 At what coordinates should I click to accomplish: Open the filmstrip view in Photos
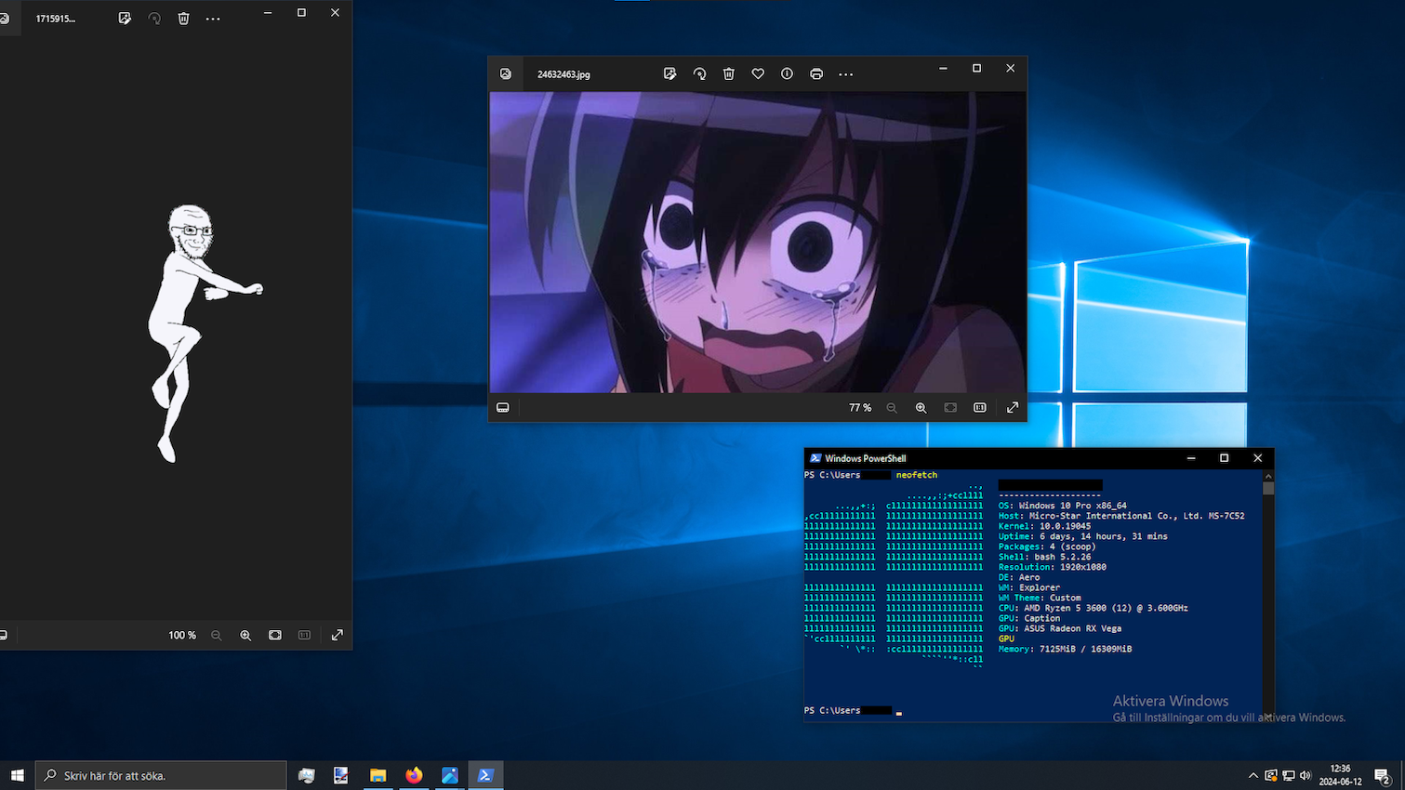click(503, 407)
